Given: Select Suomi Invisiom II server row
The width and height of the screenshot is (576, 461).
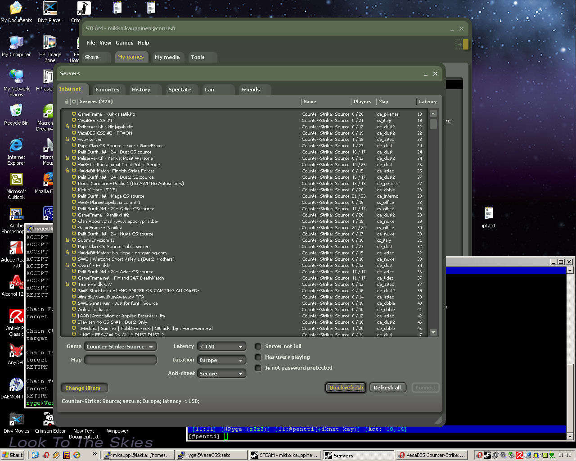Looking at the screenshot, I should (245, 240).
